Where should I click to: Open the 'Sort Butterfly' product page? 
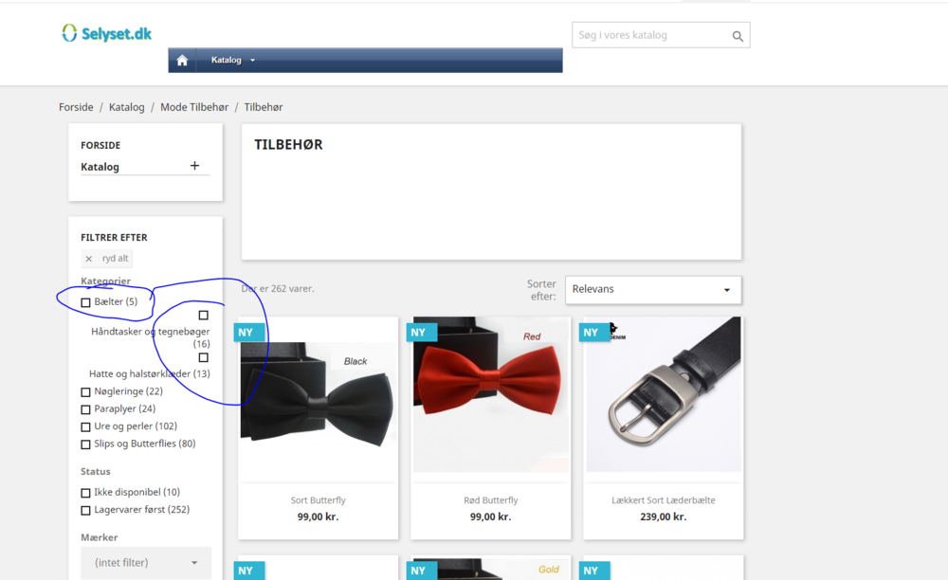coord(318,499)
